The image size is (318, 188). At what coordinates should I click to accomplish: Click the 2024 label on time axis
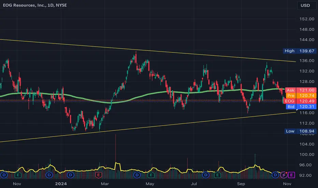tap(61, 184)
